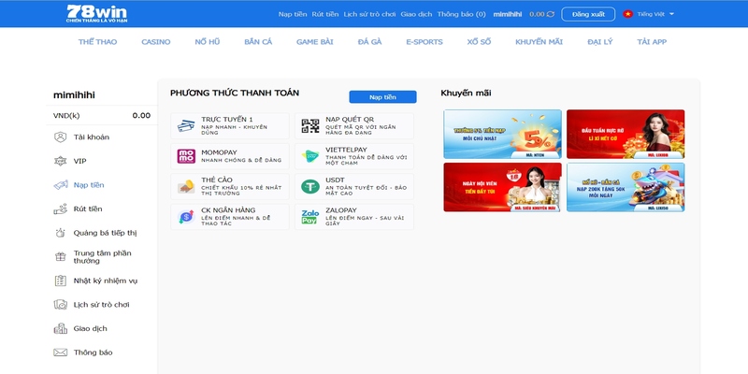Refresh balance icon next to 0.00
Image resolution: width=748 pixels, height=374 pixels.
(x=550, y=15)
